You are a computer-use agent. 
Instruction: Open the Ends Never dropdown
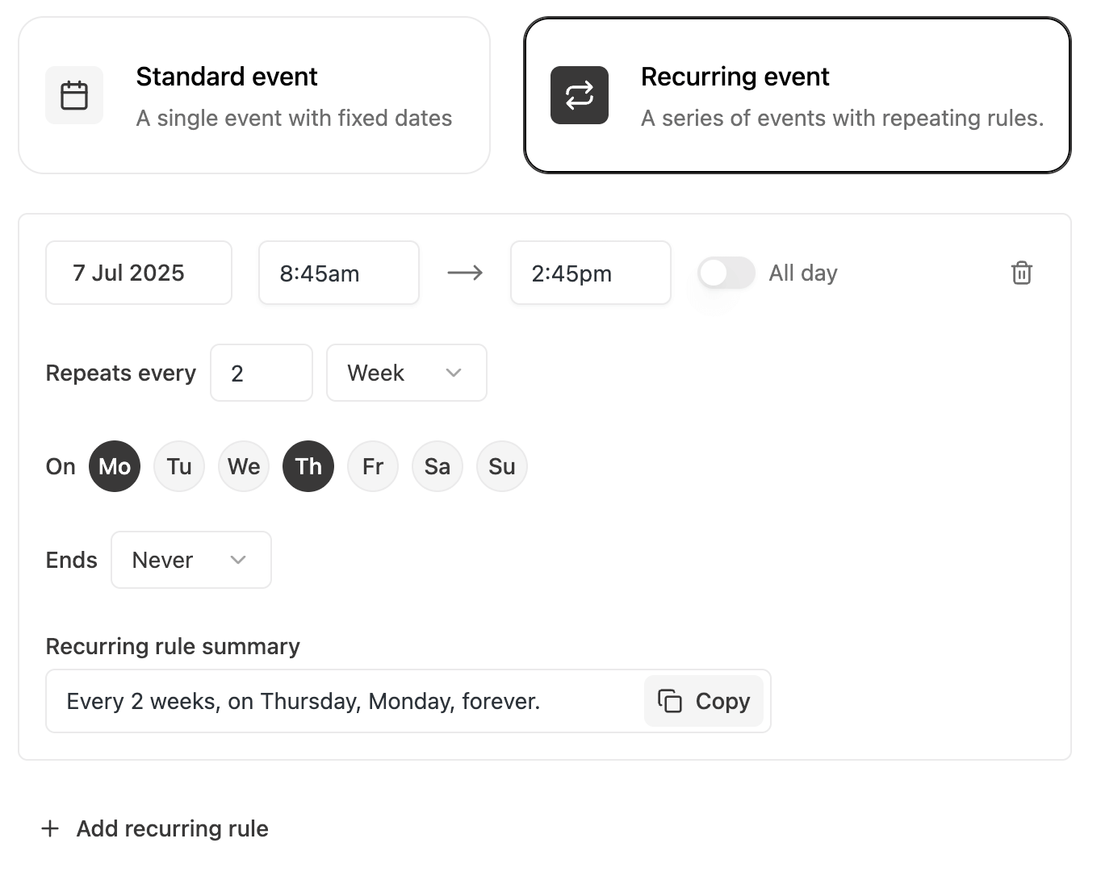pos(190,559)
